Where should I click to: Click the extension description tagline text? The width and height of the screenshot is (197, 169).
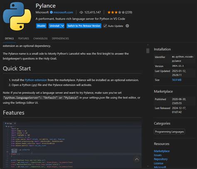coord(80,19)
